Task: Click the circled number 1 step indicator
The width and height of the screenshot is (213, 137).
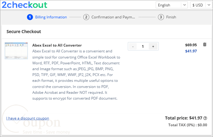Action: [30, 17]
